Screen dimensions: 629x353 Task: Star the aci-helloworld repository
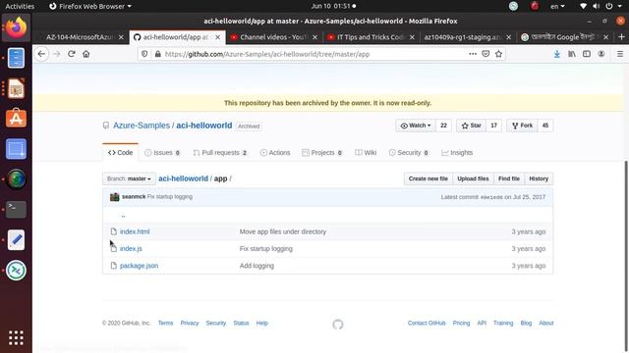[x=472, y=126]
